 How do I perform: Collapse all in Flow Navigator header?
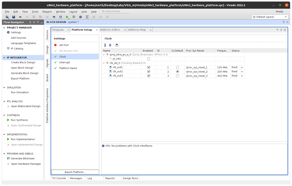click(x=30, y=22)
